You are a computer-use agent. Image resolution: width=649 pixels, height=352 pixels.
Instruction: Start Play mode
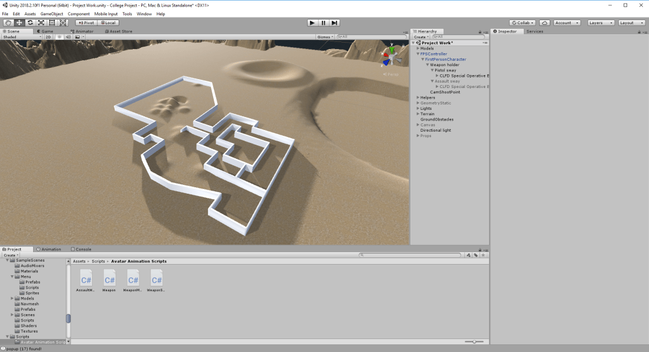[312, 23]
